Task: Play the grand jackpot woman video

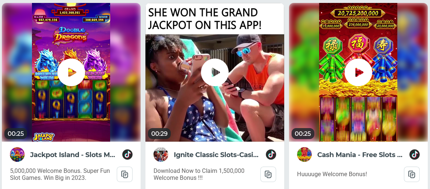Action: tap(215, 72)
